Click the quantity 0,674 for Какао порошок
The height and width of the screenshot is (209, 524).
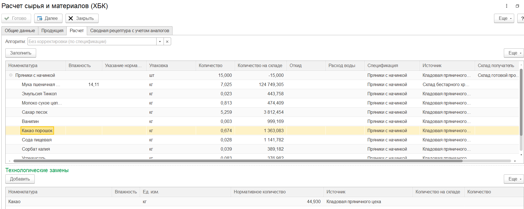click(226, 131)
